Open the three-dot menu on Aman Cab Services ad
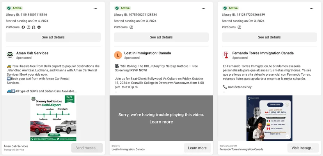The height and width of the screenshot is (156, 323). point(95,9)
